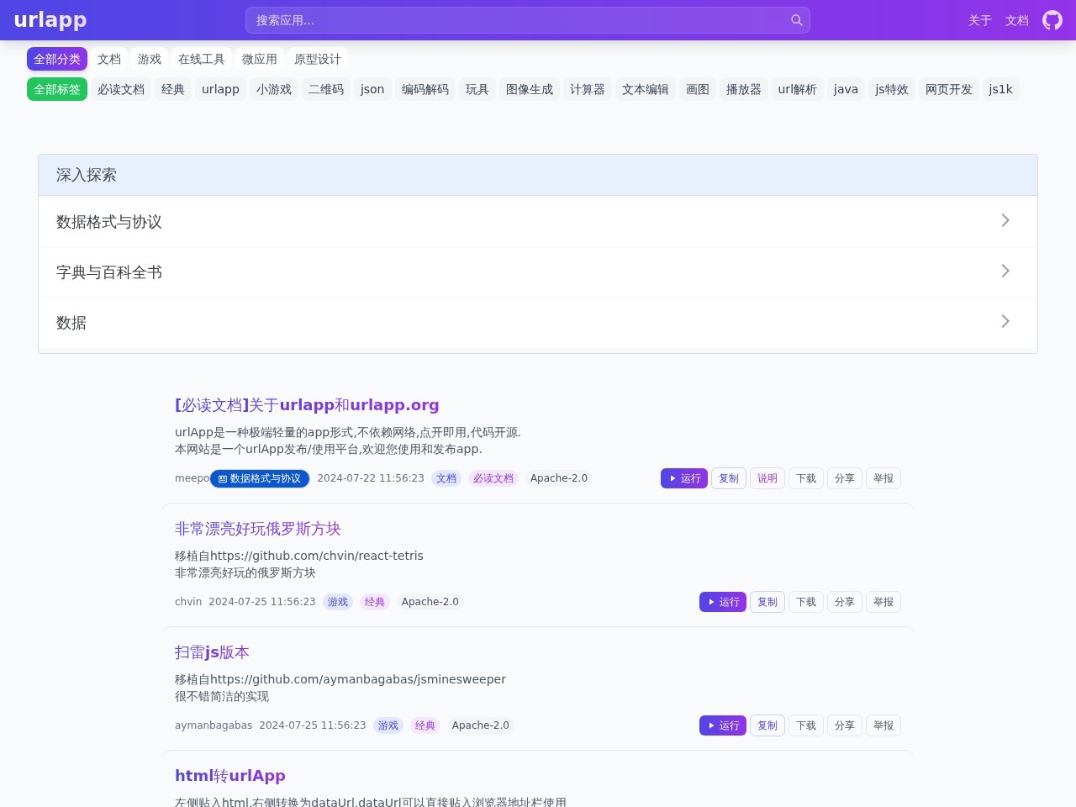Select the 文档 category filter
The height and width of the screenshot is (807, 1076).
[109, 59]
